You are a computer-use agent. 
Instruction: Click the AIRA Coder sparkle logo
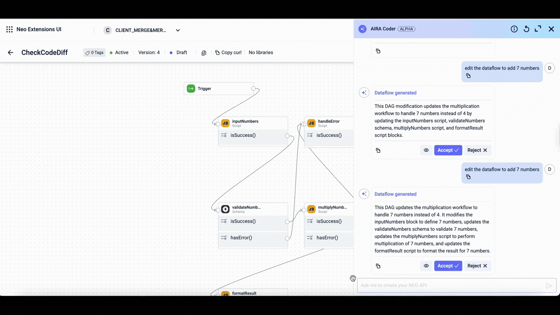pos(363,29)
